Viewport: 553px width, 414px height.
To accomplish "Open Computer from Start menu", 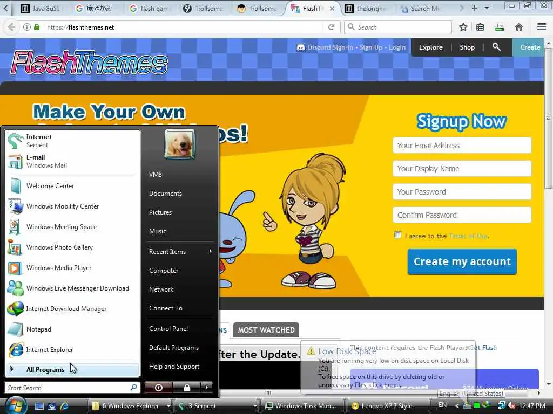I will tap(180, 271).
